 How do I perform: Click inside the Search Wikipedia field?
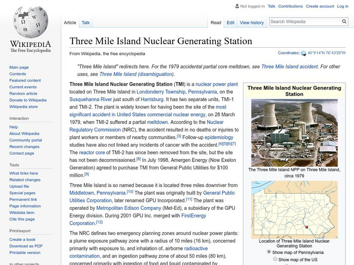(x=305, y=21)
